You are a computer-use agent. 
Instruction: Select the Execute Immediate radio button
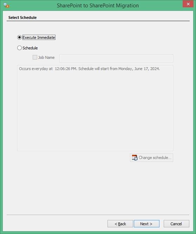pyautogui.click(x=19, y=37)
